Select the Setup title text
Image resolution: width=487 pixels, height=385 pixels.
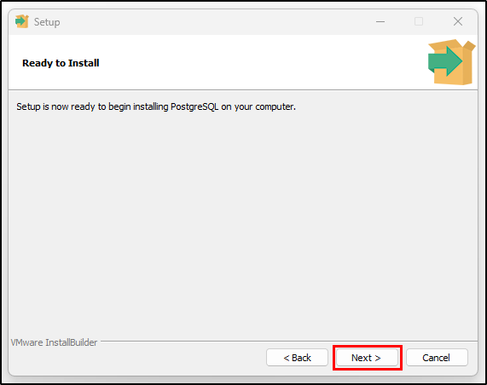click(x=47, y=22)
